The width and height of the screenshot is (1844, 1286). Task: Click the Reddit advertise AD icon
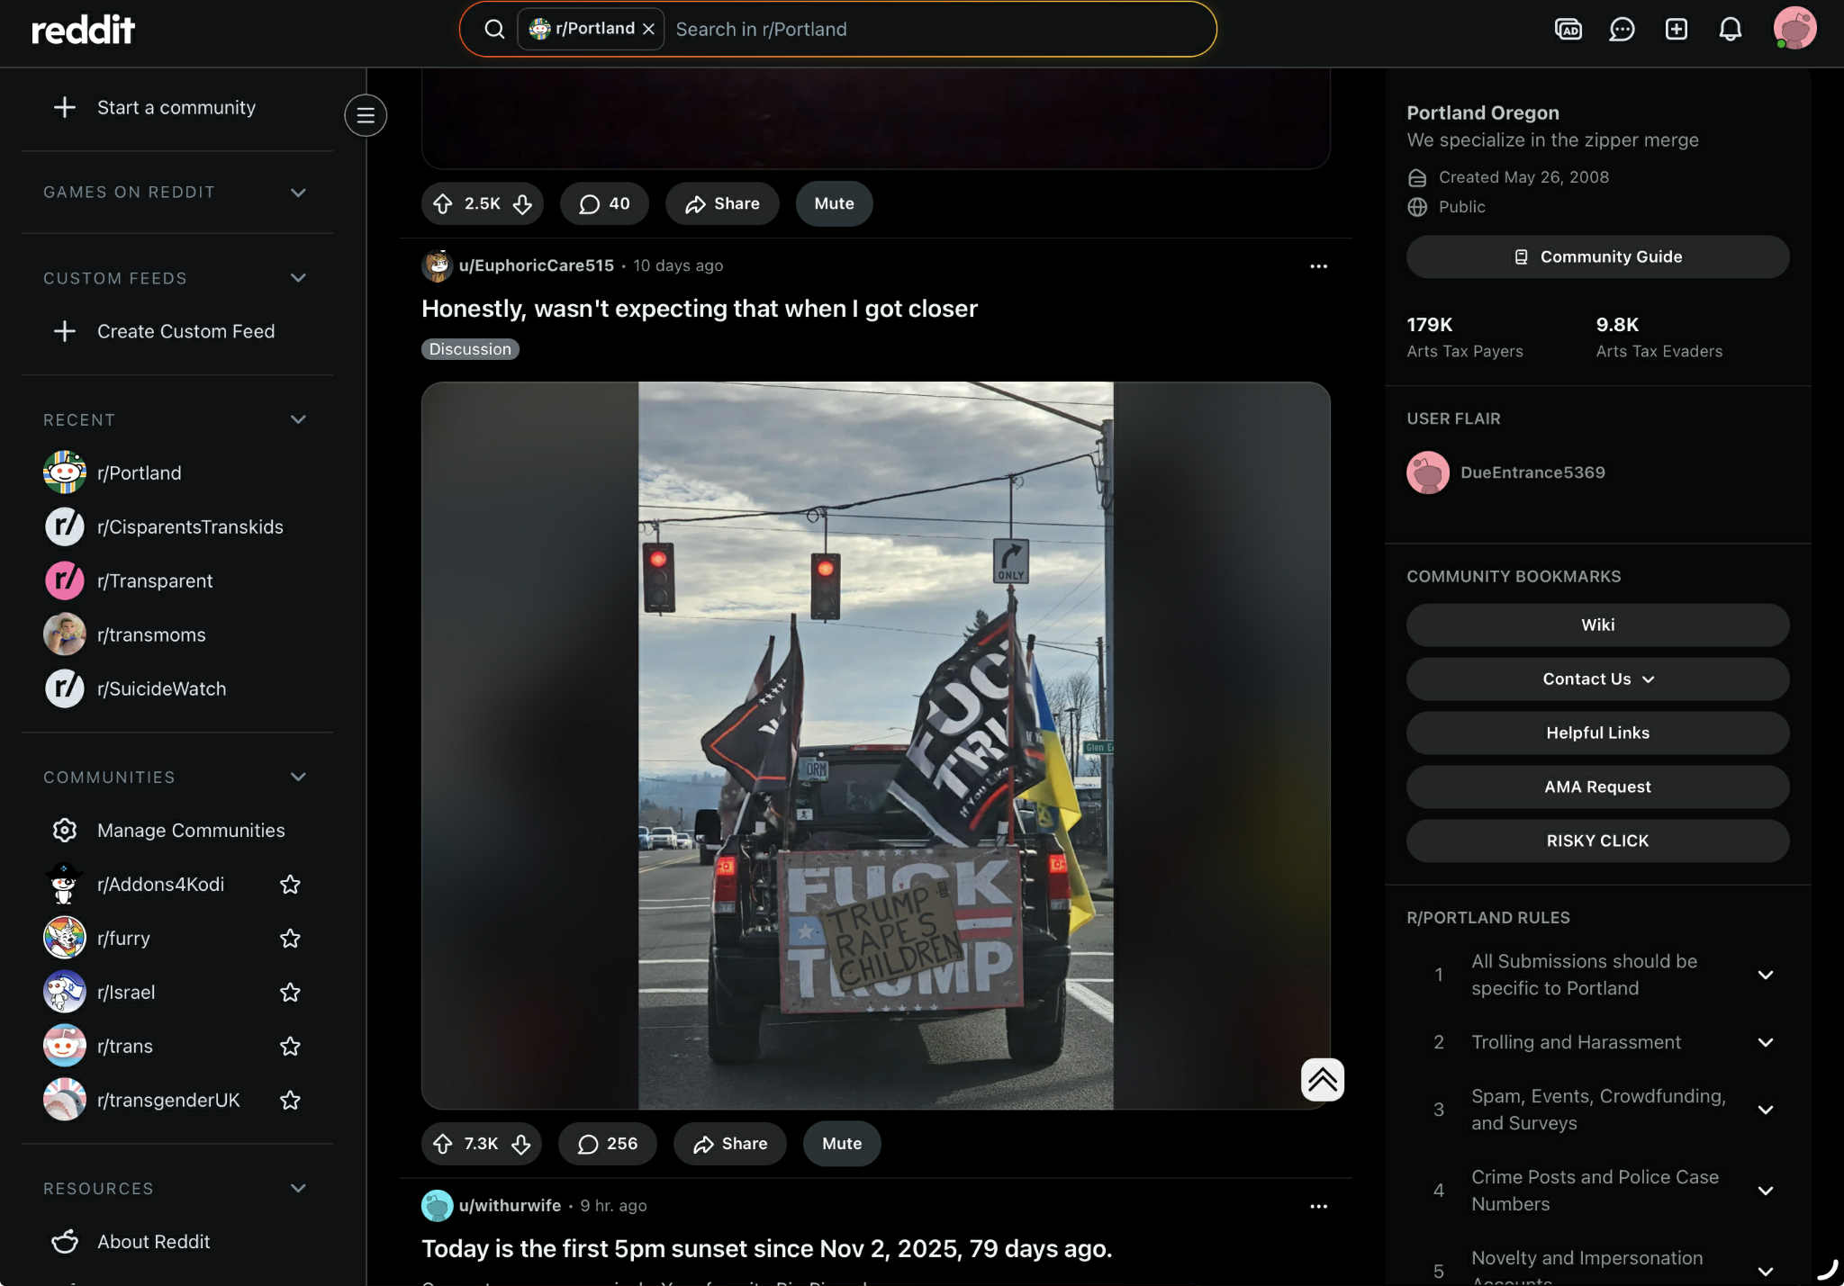tap(1568, 29)
